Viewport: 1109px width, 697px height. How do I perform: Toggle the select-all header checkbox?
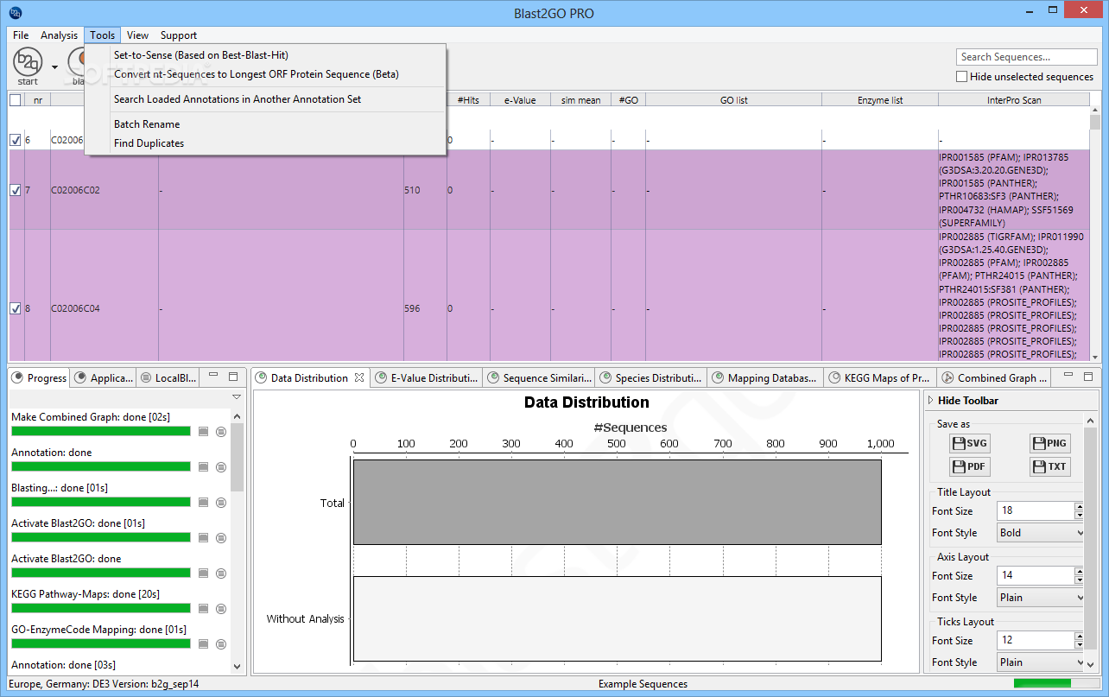(15, 100)
